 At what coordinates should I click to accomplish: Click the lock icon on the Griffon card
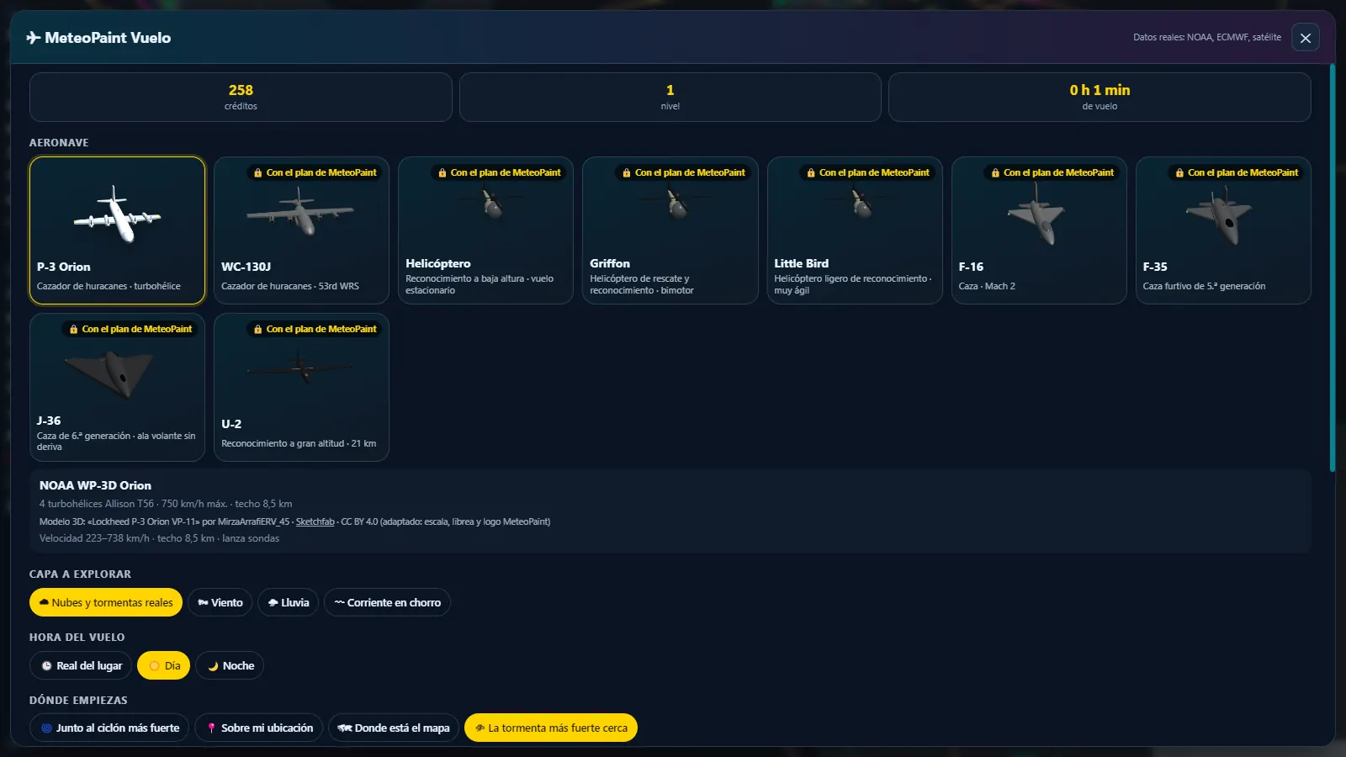pyautogui.click(x=627, y=173)
